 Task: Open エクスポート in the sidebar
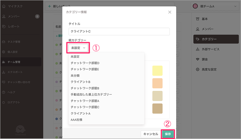pyautogui.click(x=15, y=72)
